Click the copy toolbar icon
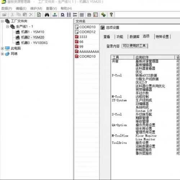The image size is (180, 180). [19, 15]
